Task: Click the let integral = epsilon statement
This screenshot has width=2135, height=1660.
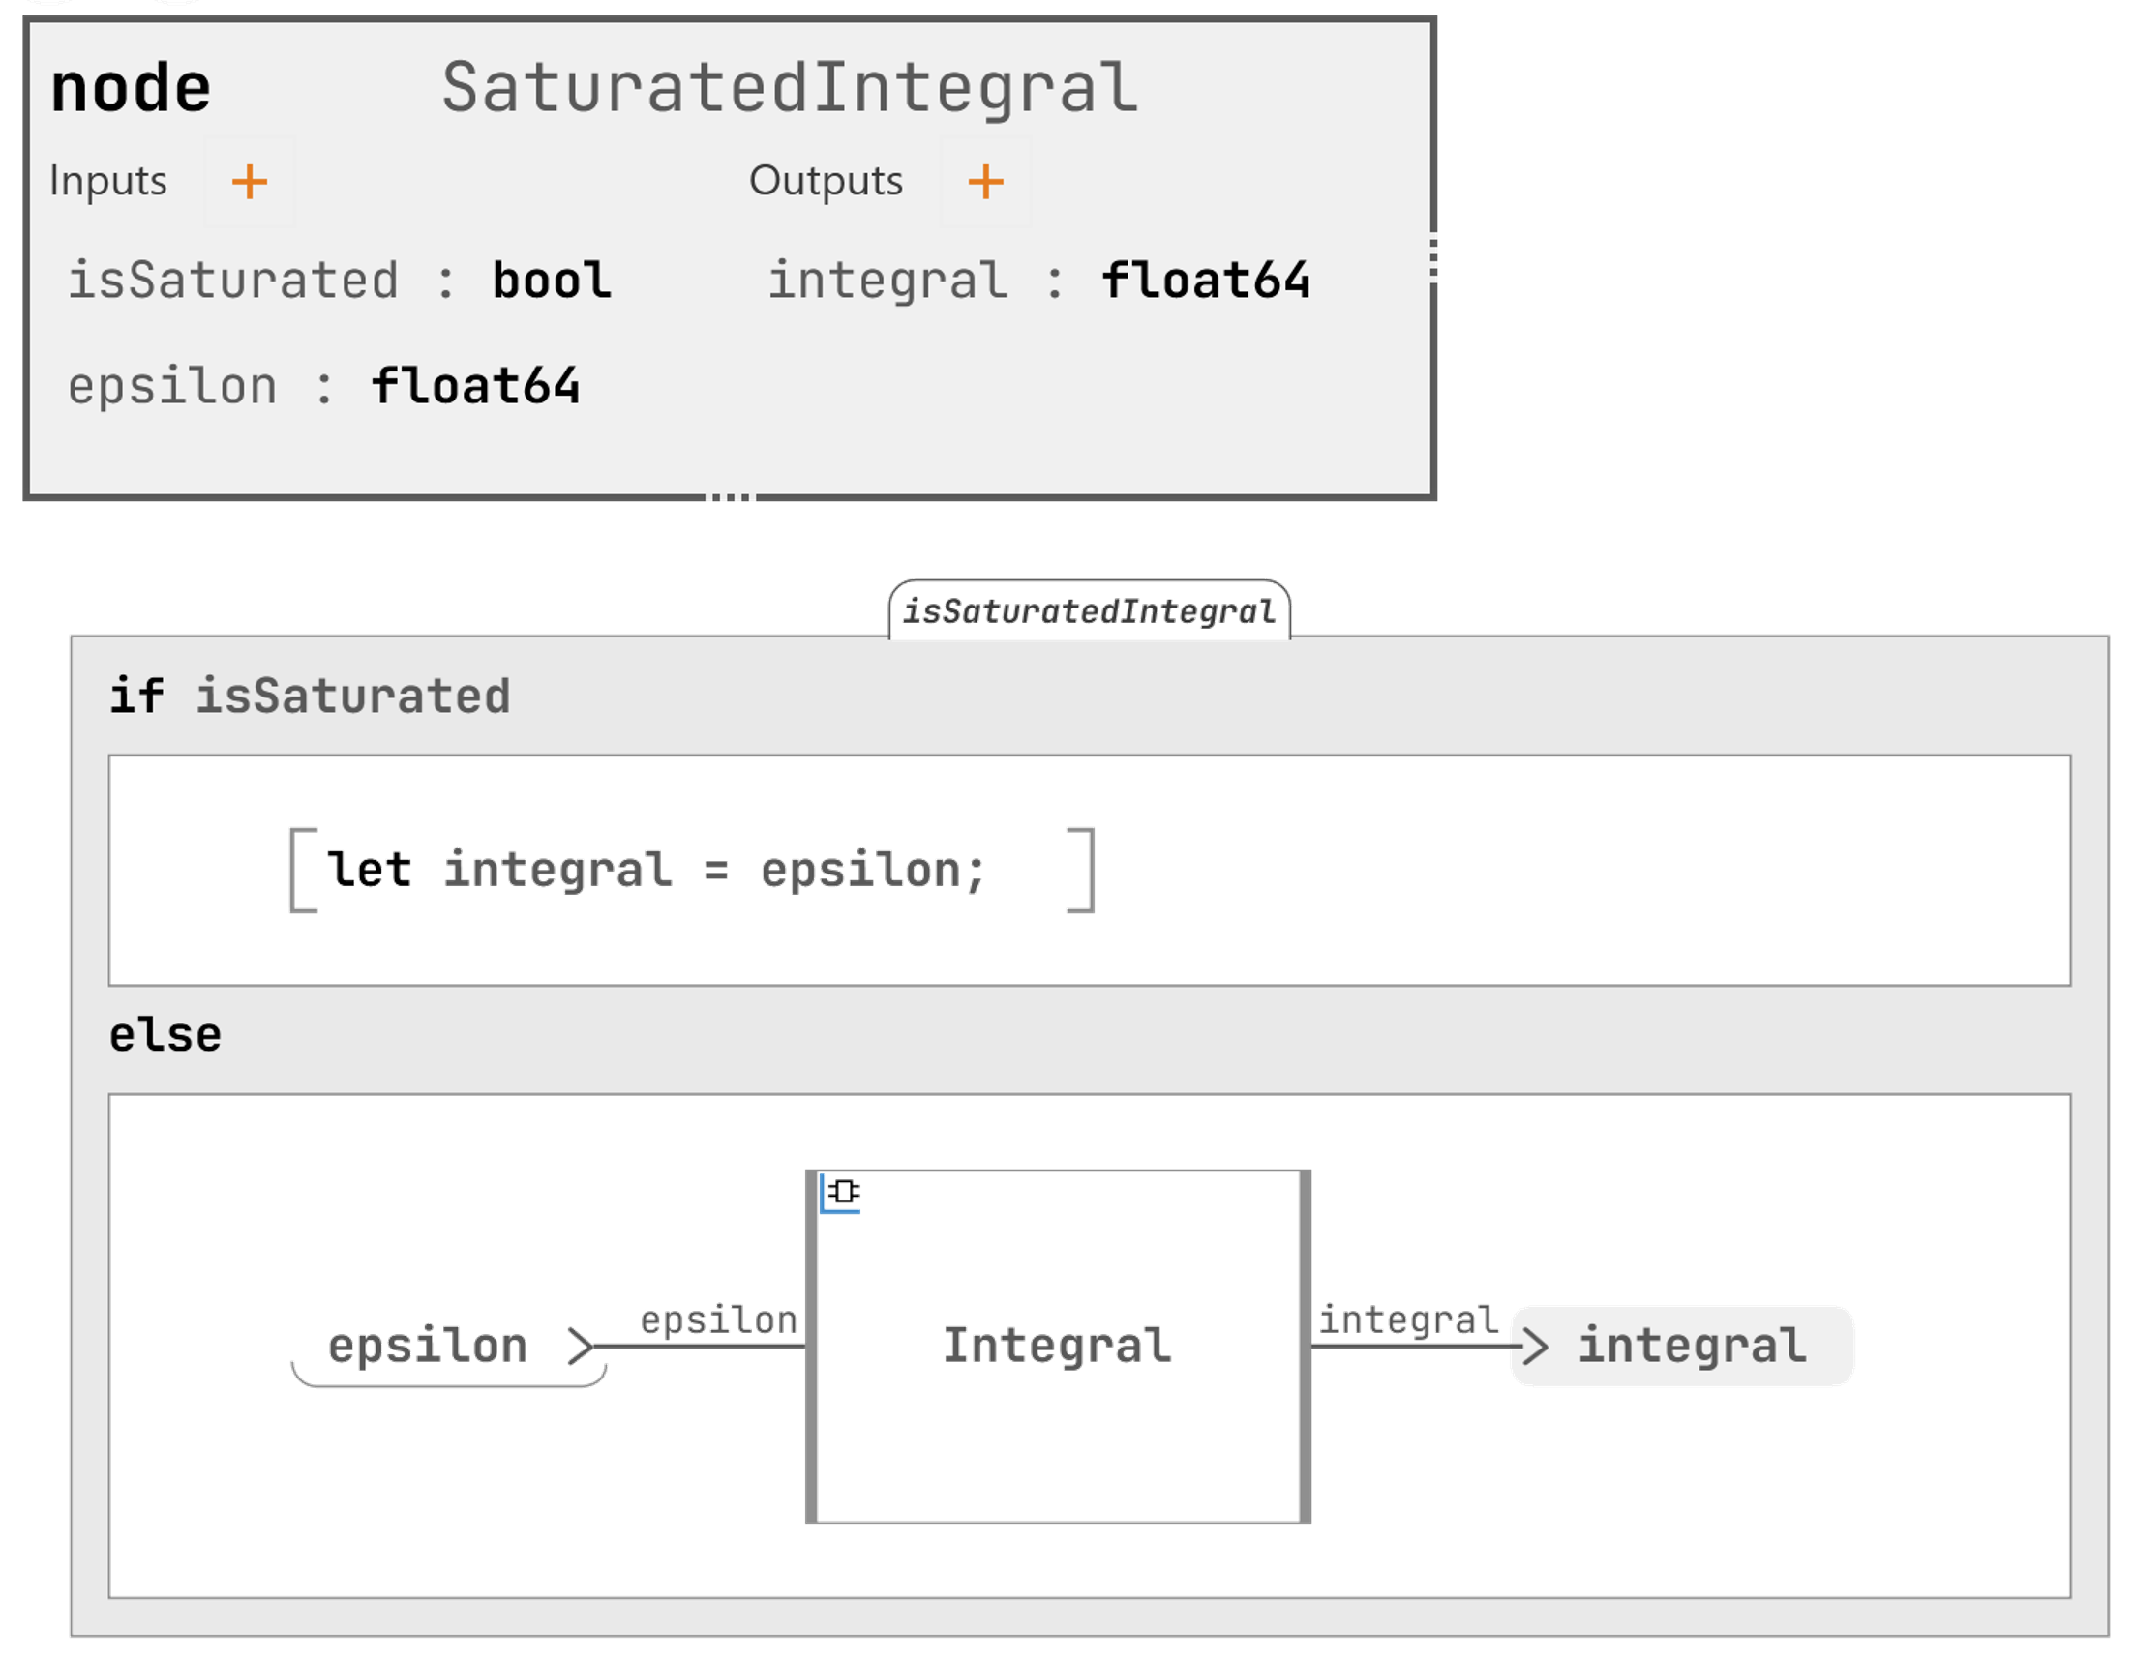Action: click(656, 871)
